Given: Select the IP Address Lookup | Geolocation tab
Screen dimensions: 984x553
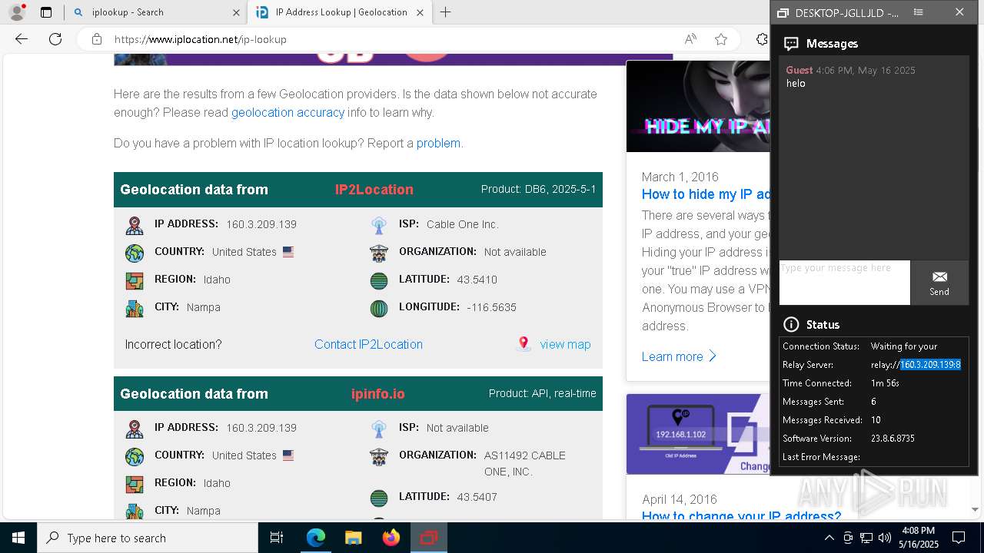Looking at the screenshot, I should point(338,12).
